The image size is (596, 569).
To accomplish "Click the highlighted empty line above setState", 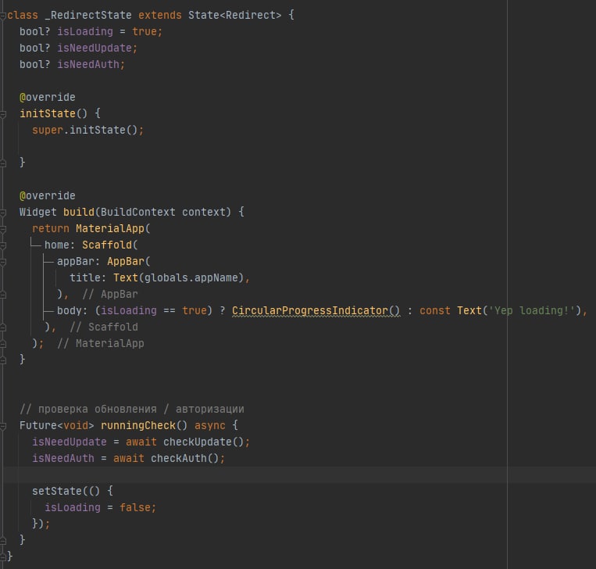I will (298, 474).
